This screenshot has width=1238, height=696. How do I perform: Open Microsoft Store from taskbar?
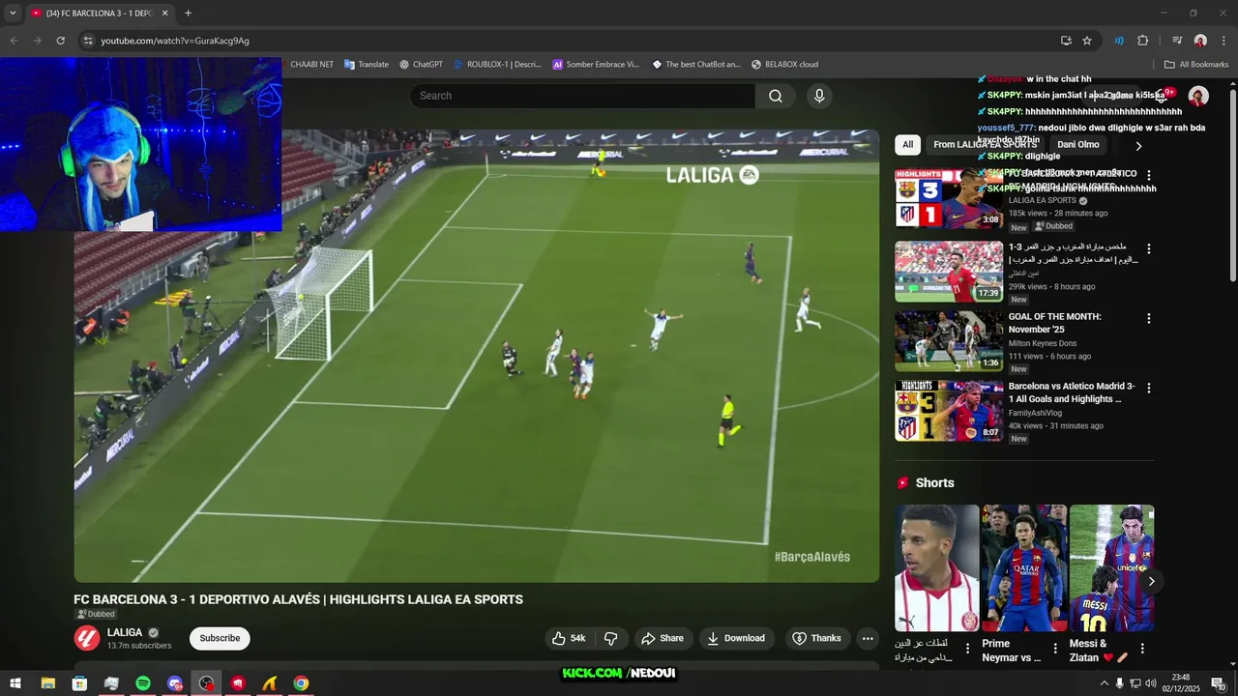click(x=79, y=683)
